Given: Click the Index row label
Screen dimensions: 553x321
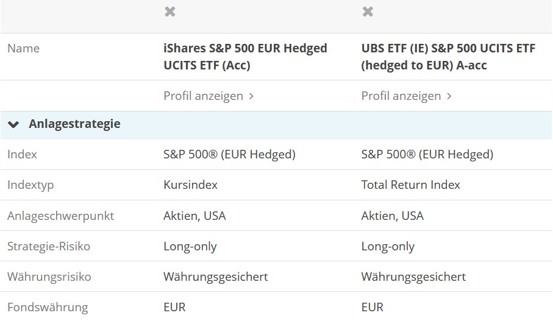Looking at the screenshot, I should coord(22,155).
